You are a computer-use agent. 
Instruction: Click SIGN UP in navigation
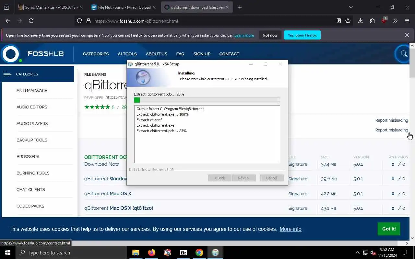(x=202, y=54)
